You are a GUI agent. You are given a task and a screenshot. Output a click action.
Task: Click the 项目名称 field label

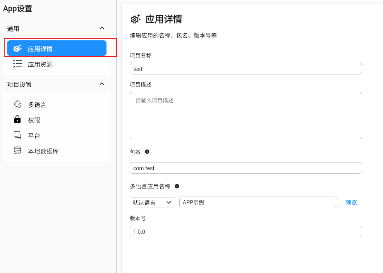tap(141, 55)
